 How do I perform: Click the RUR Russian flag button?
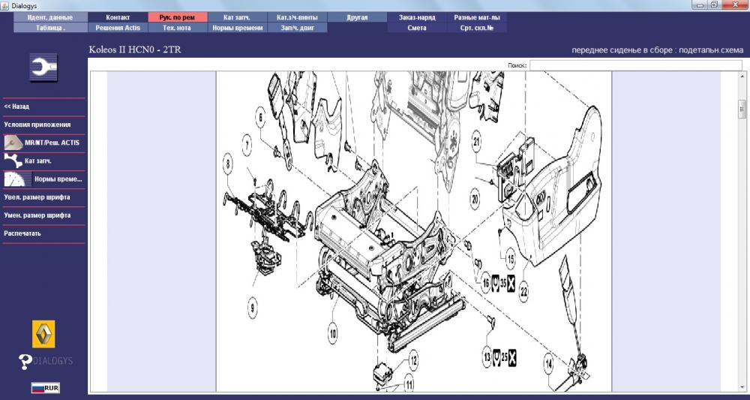tap(46, 387)
